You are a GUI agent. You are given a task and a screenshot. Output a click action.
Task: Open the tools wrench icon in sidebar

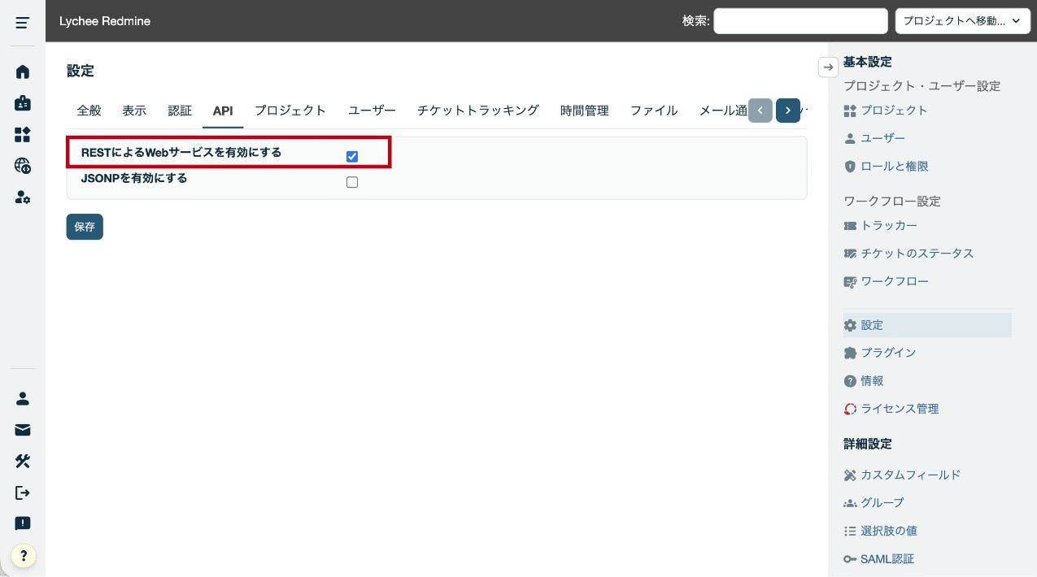pyautogui.click(x=23, y=461)
